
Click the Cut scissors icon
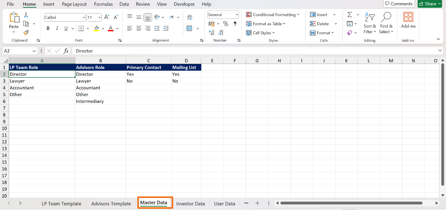point(26,15)
